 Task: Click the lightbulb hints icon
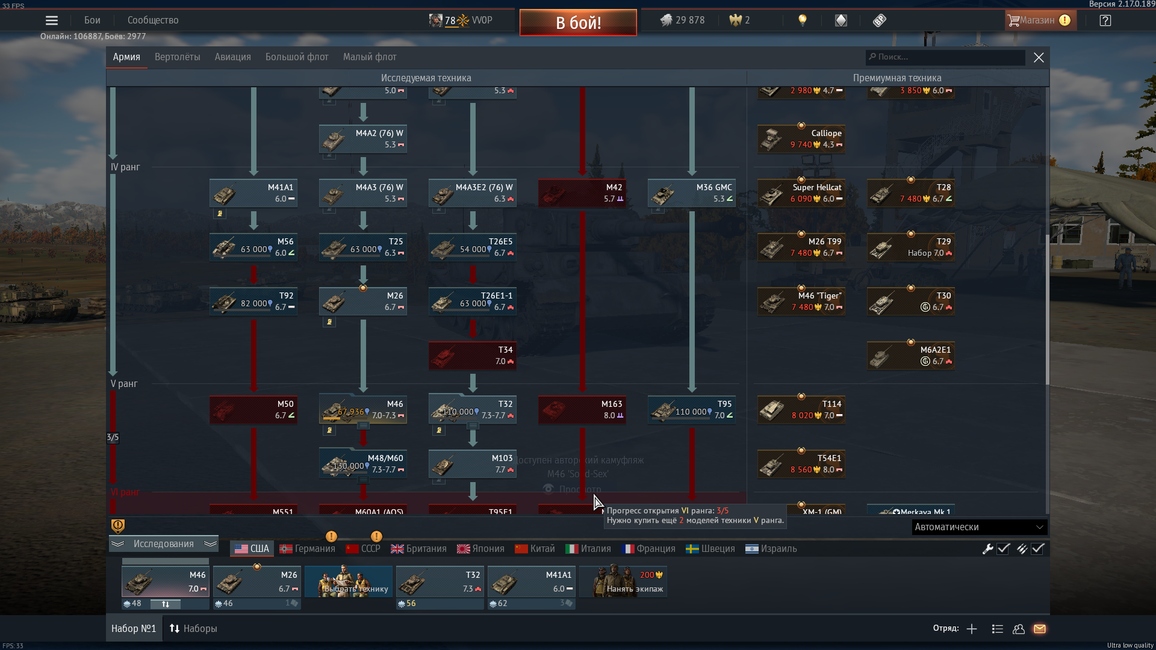(x=802, y=20)
